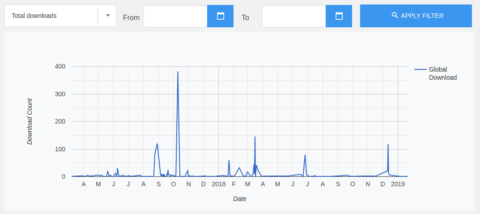
Task: Click the To label before the second date field
Action: coord(245,18)
